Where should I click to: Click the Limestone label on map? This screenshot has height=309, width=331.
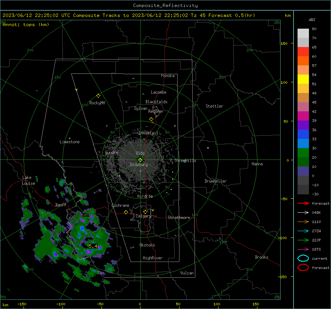pyautogui.click(x=70, y=142)
